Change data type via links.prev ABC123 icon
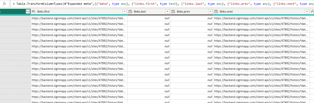Image resolution: width=314 pixels, height=103 pixels. [173, 12]
